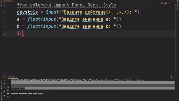Click up arrow icon in Run toolbar
The height and width of the screenshot is (101, 179).
point(8,81)
